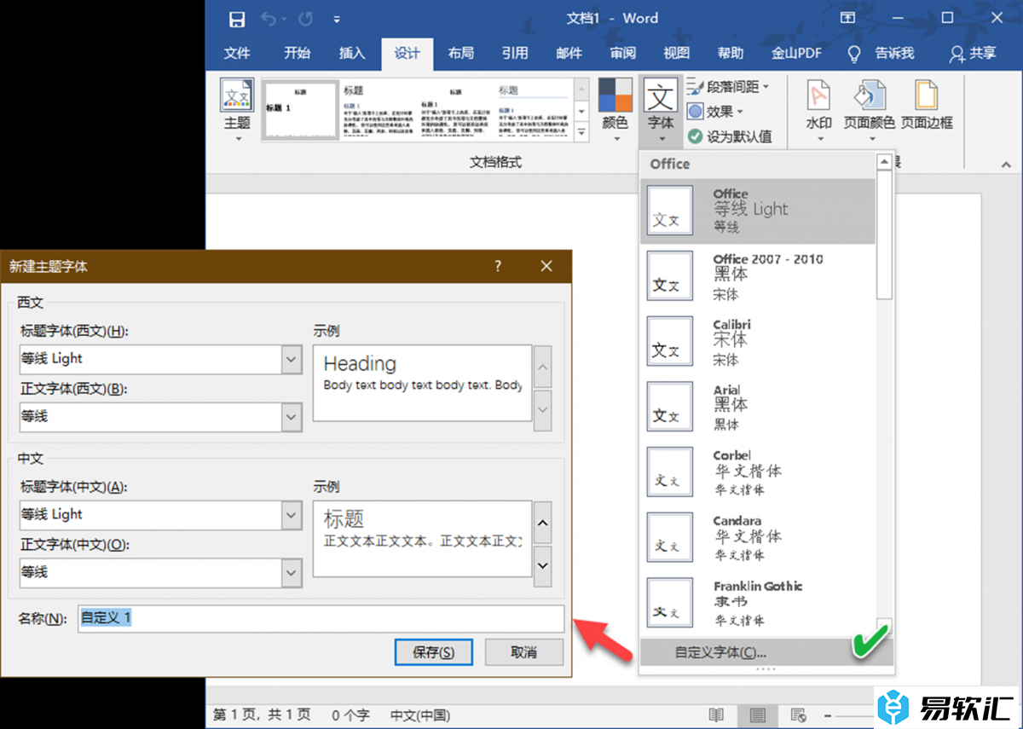Click the 第 1 页，共 1 页 status entry
The image size is (1023, 729).
262,715
